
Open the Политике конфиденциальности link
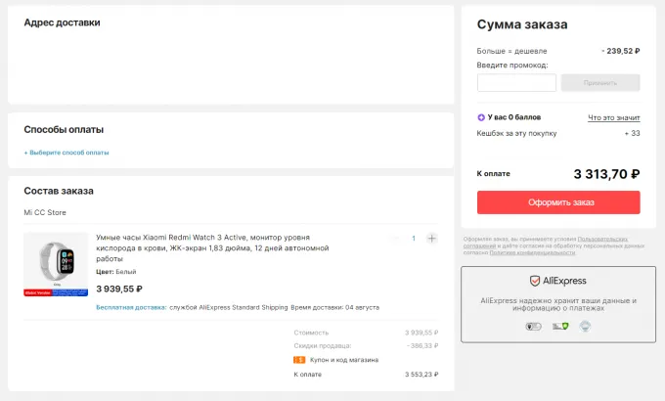click(x=525, y=253)
